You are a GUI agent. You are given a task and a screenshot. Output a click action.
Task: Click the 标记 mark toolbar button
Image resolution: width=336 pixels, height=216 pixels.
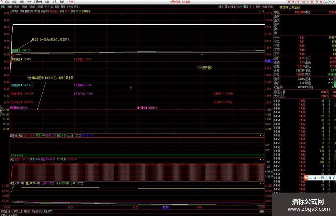[258, 7]
